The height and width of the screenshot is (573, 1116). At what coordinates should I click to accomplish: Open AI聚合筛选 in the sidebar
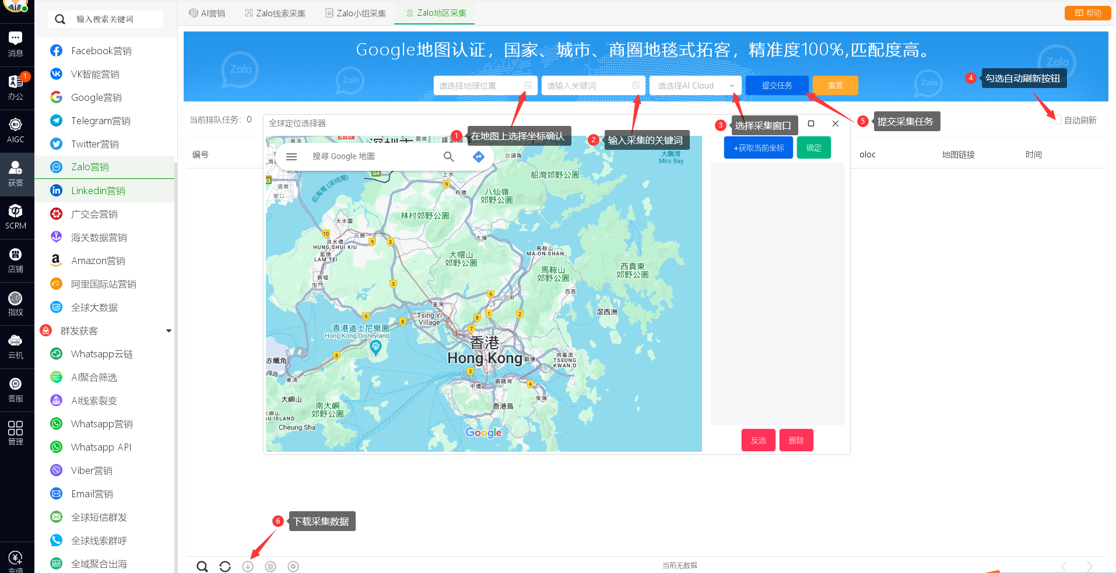point(94,377)
